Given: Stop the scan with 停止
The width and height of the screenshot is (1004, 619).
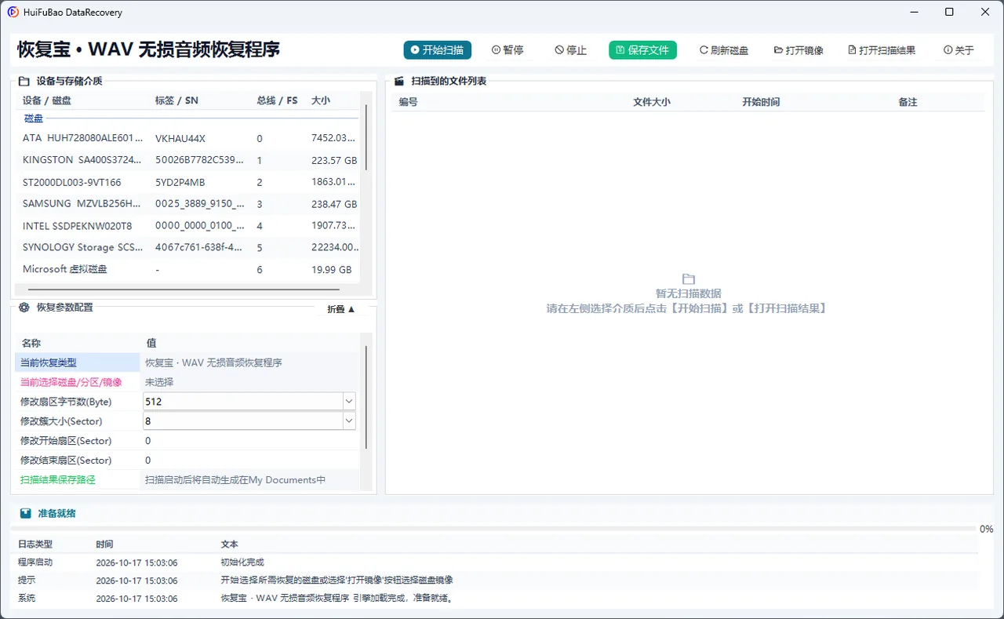Looking at the screenshot, I should coord(570,50).
